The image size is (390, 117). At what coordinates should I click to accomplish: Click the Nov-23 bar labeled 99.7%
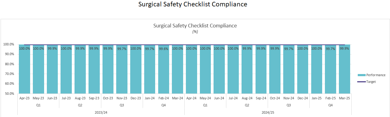(122, 69)
